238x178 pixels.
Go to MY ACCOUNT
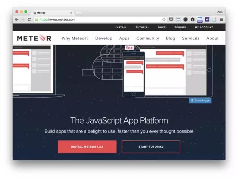(204, 27)
